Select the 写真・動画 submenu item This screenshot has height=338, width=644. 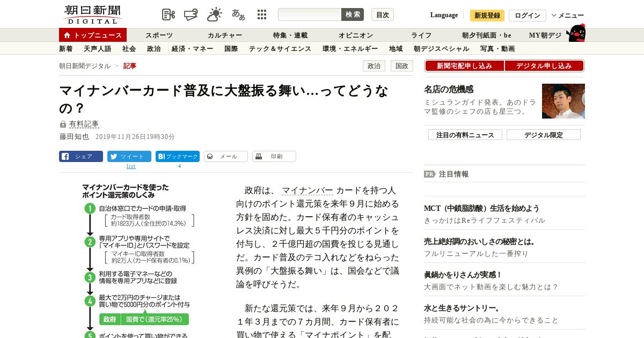pyautogui.click(x=497, y=49)
